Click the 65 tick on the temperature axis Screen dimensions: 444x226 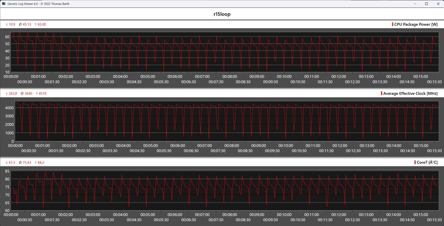click(7, 203)
